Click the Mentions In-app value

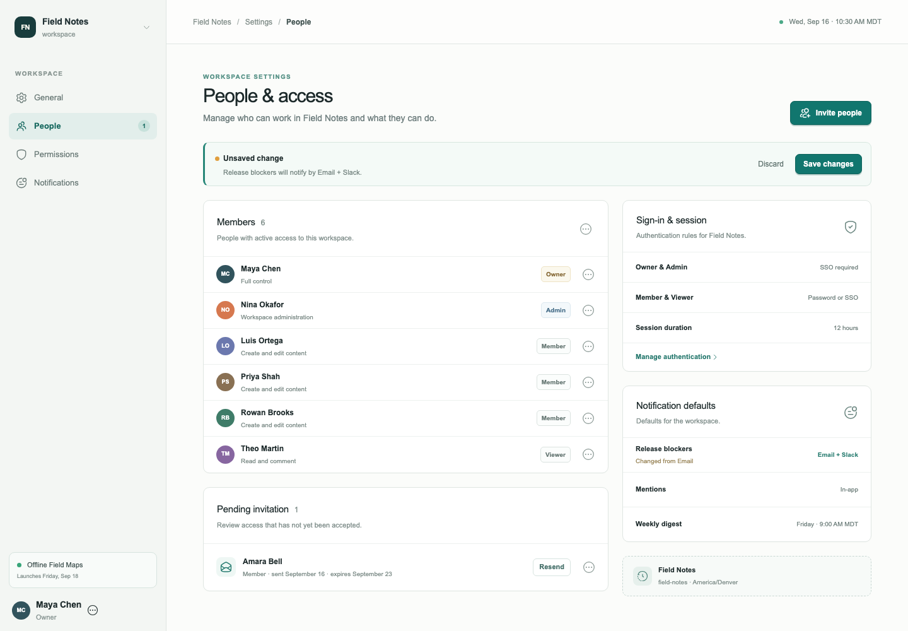(x=849, y=490)
